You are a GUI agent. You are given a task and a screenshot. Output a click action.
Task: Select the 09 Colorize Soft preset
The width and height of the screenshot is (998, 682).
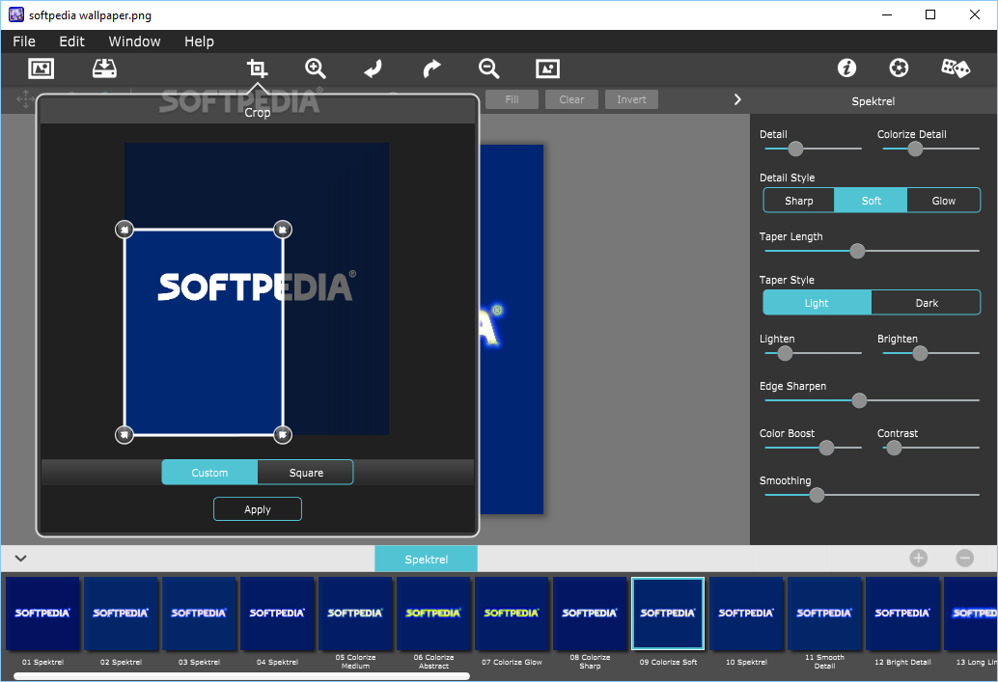point(668,614)
